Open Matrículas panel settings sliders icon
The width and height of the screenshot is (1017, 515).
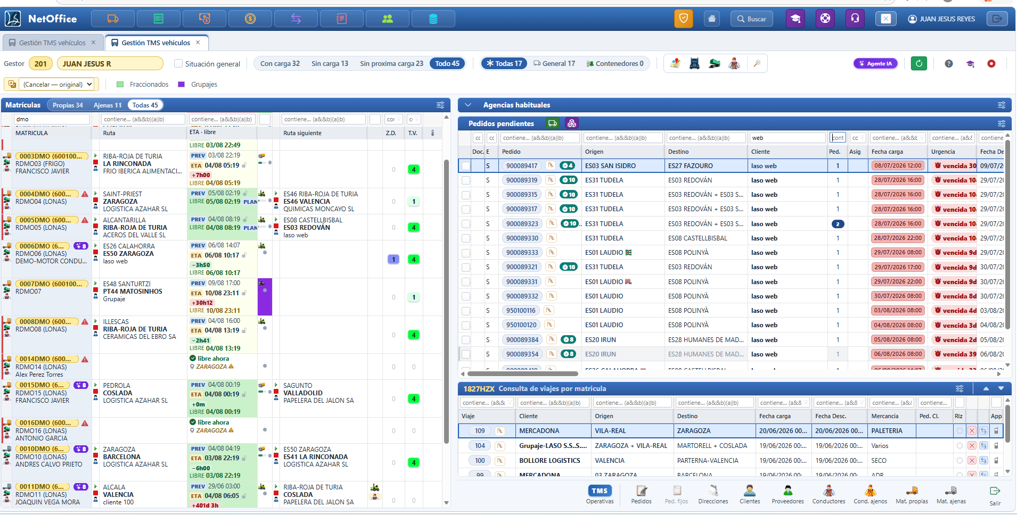click(x=440, y=105)
